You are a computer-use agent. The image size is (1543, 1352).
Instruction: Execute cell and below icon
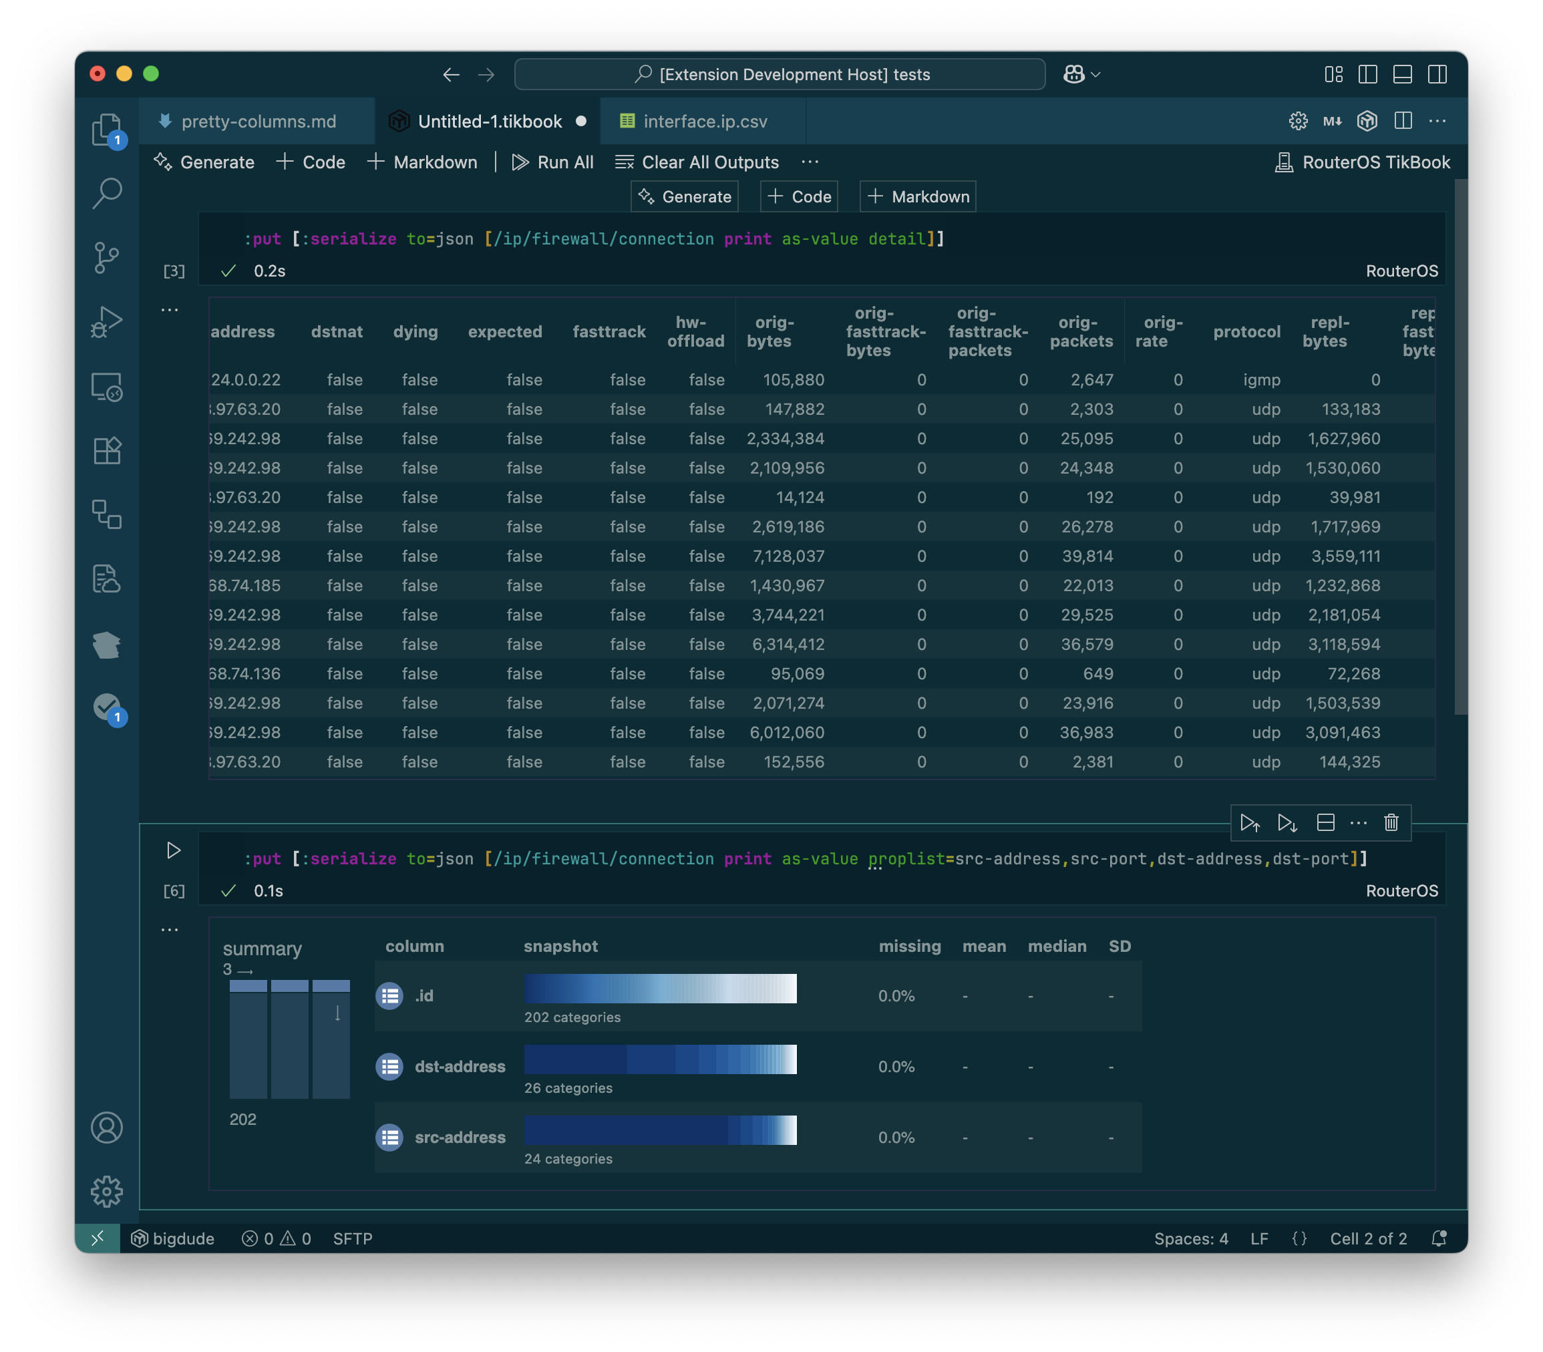coord(1287,822)
